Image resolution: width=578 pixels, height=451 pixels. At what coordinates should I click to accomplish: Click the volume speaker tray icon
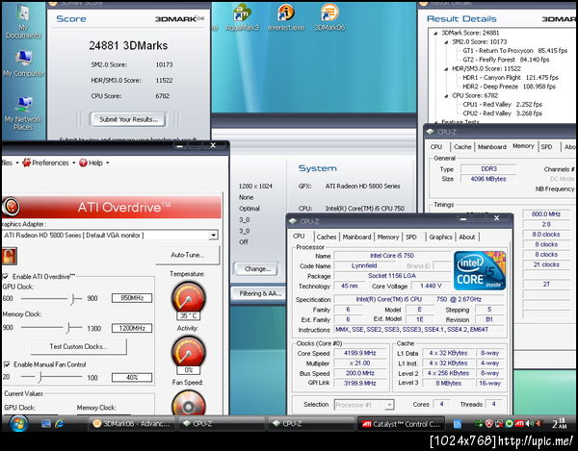530,424
